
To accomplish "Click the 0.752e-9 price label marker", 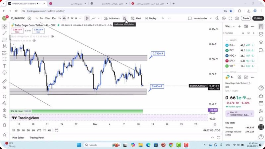I will pos(157,54).
